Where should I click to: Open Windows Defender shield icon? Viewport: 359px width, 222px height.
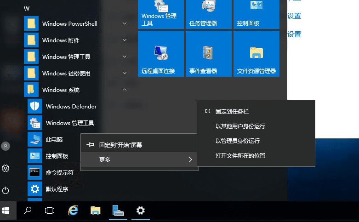coord(35,107)
